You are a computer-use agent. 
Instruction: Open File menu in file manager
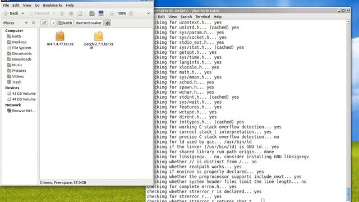6,5
